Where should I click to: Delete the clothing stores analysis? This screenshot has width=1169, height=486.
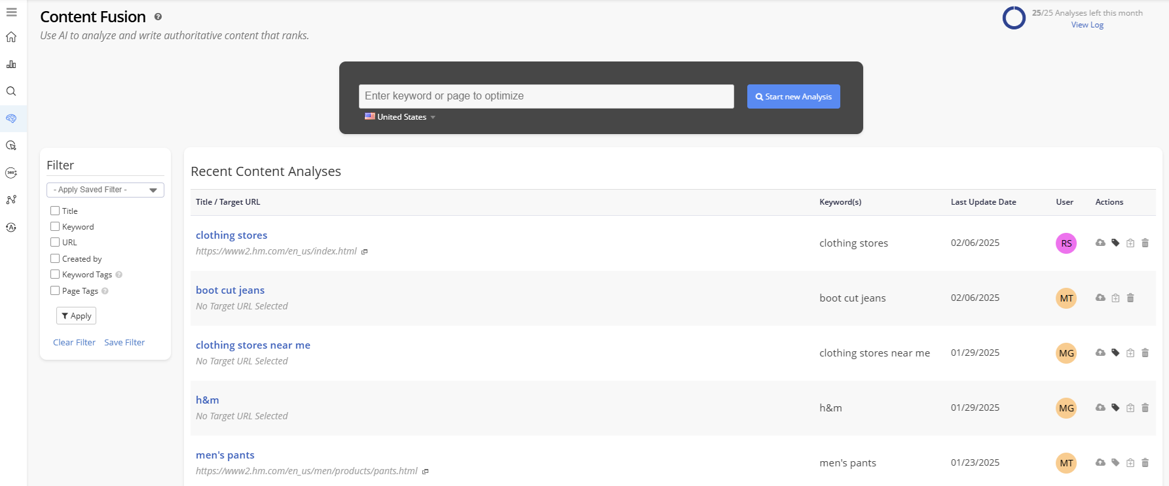1145,243
